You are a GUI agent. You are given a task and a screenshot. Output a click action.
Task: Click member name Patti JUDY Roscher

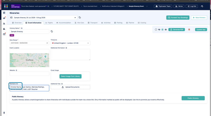coord(30,89)
